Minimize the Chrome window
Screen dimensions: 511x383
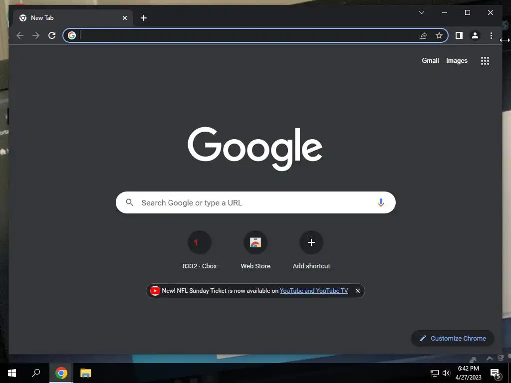[x=445, y=12]
